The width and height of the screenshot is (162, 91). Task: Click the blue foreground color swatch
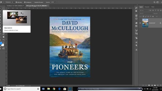tap(1, 43)
